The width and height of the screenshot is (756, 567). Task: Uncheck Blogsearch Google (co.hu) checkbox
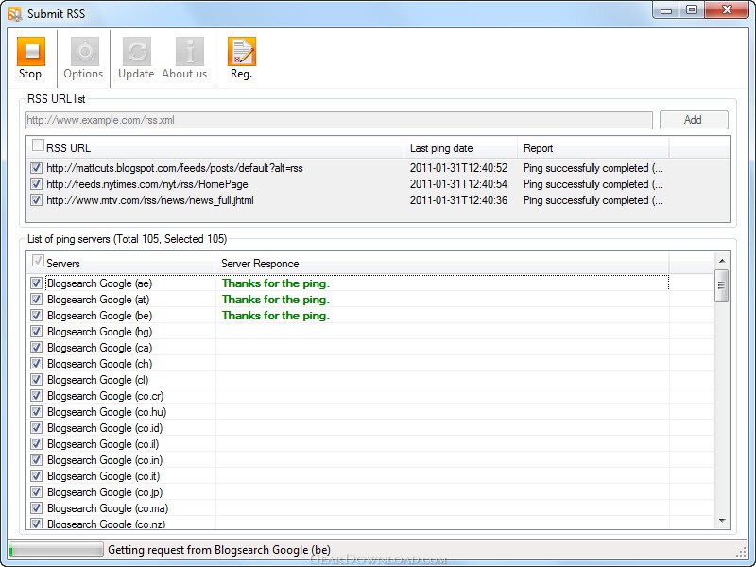[36, 411]
